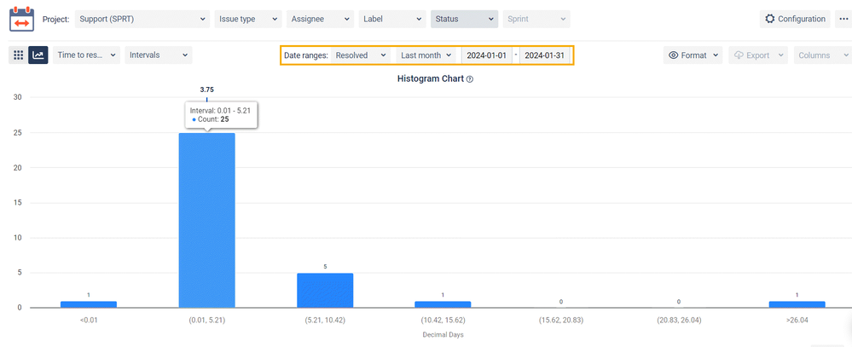Screen dimensions: 852x347
Task: Click the end date field 2024-01-31
Action: [x=544, y=55]
